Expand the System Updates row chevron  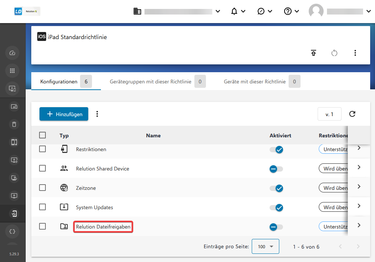coord(359,206)
